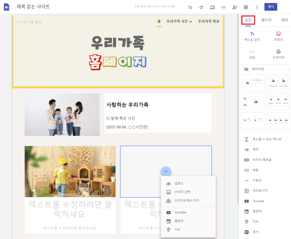The width and height of the screenshot is (291, 239).
Task: Insert an 이미지 from sidebar
Action: [x=279, y=37]
